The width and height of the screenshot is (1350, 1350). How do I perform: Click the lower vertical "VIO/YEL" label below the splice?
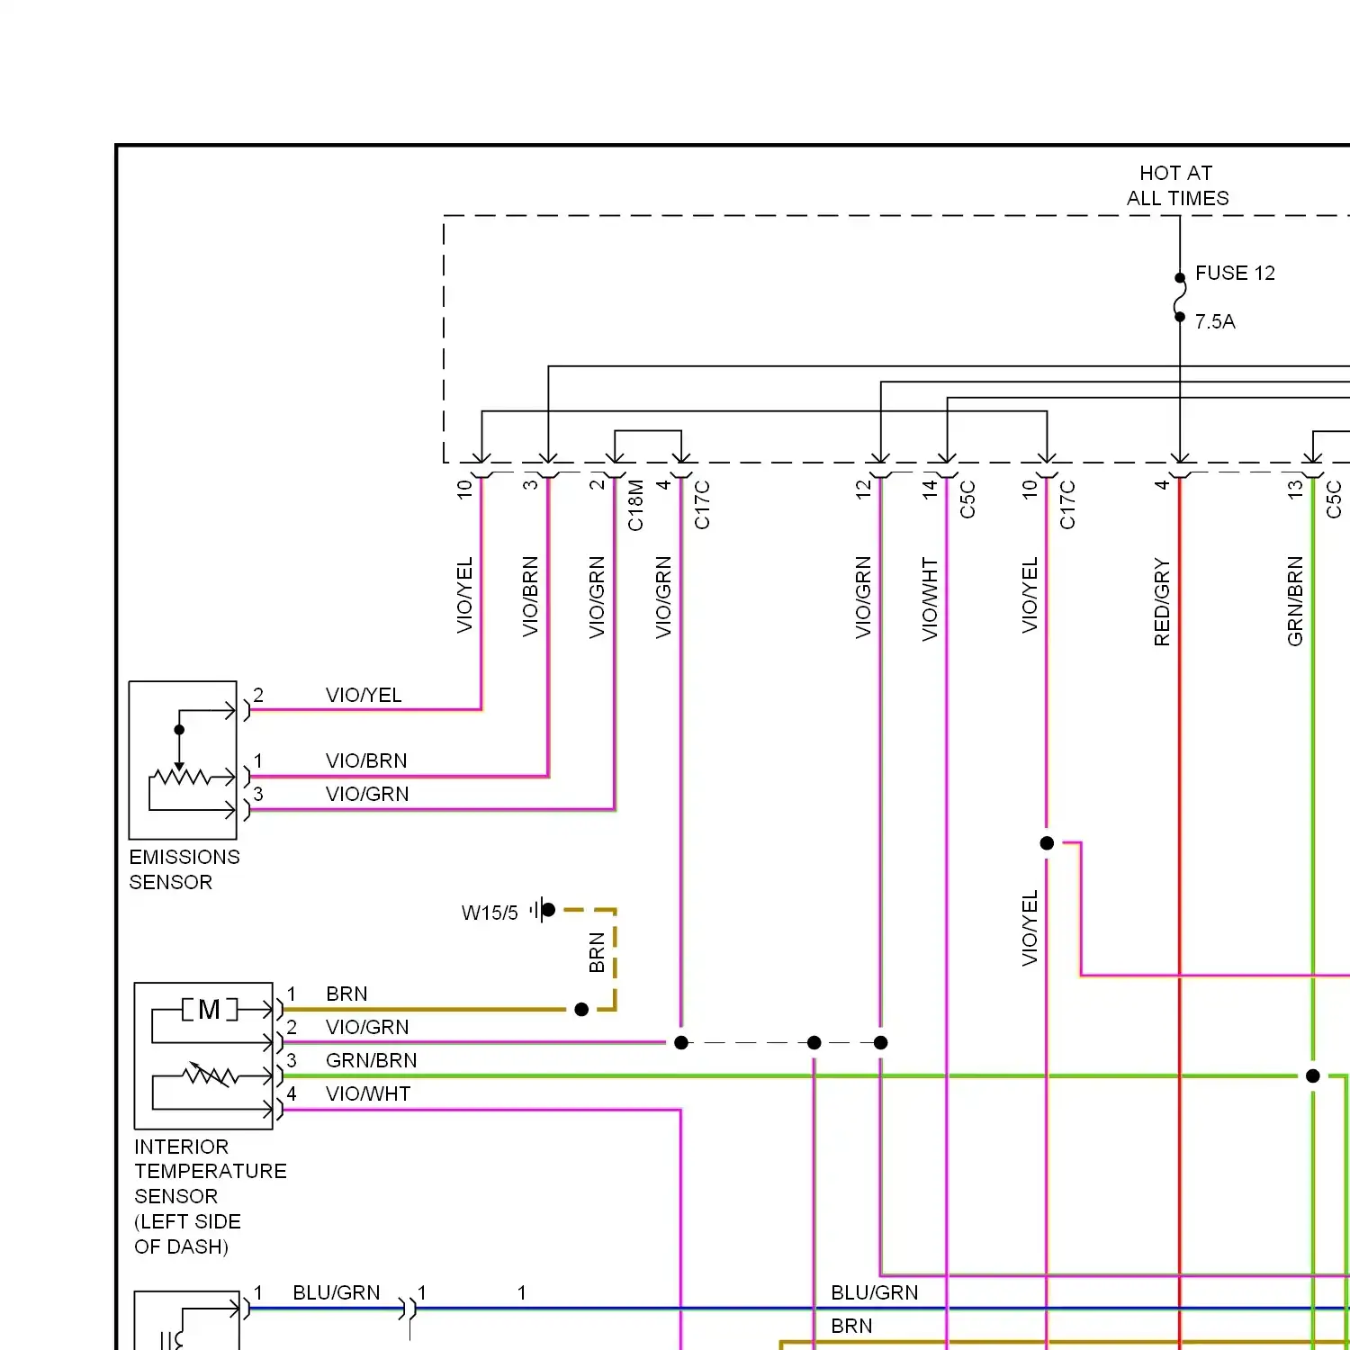click(1030, 928)
